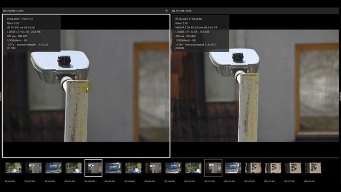Open right edge panel handle
Screen dimensions: 341x192
point(340,96)
